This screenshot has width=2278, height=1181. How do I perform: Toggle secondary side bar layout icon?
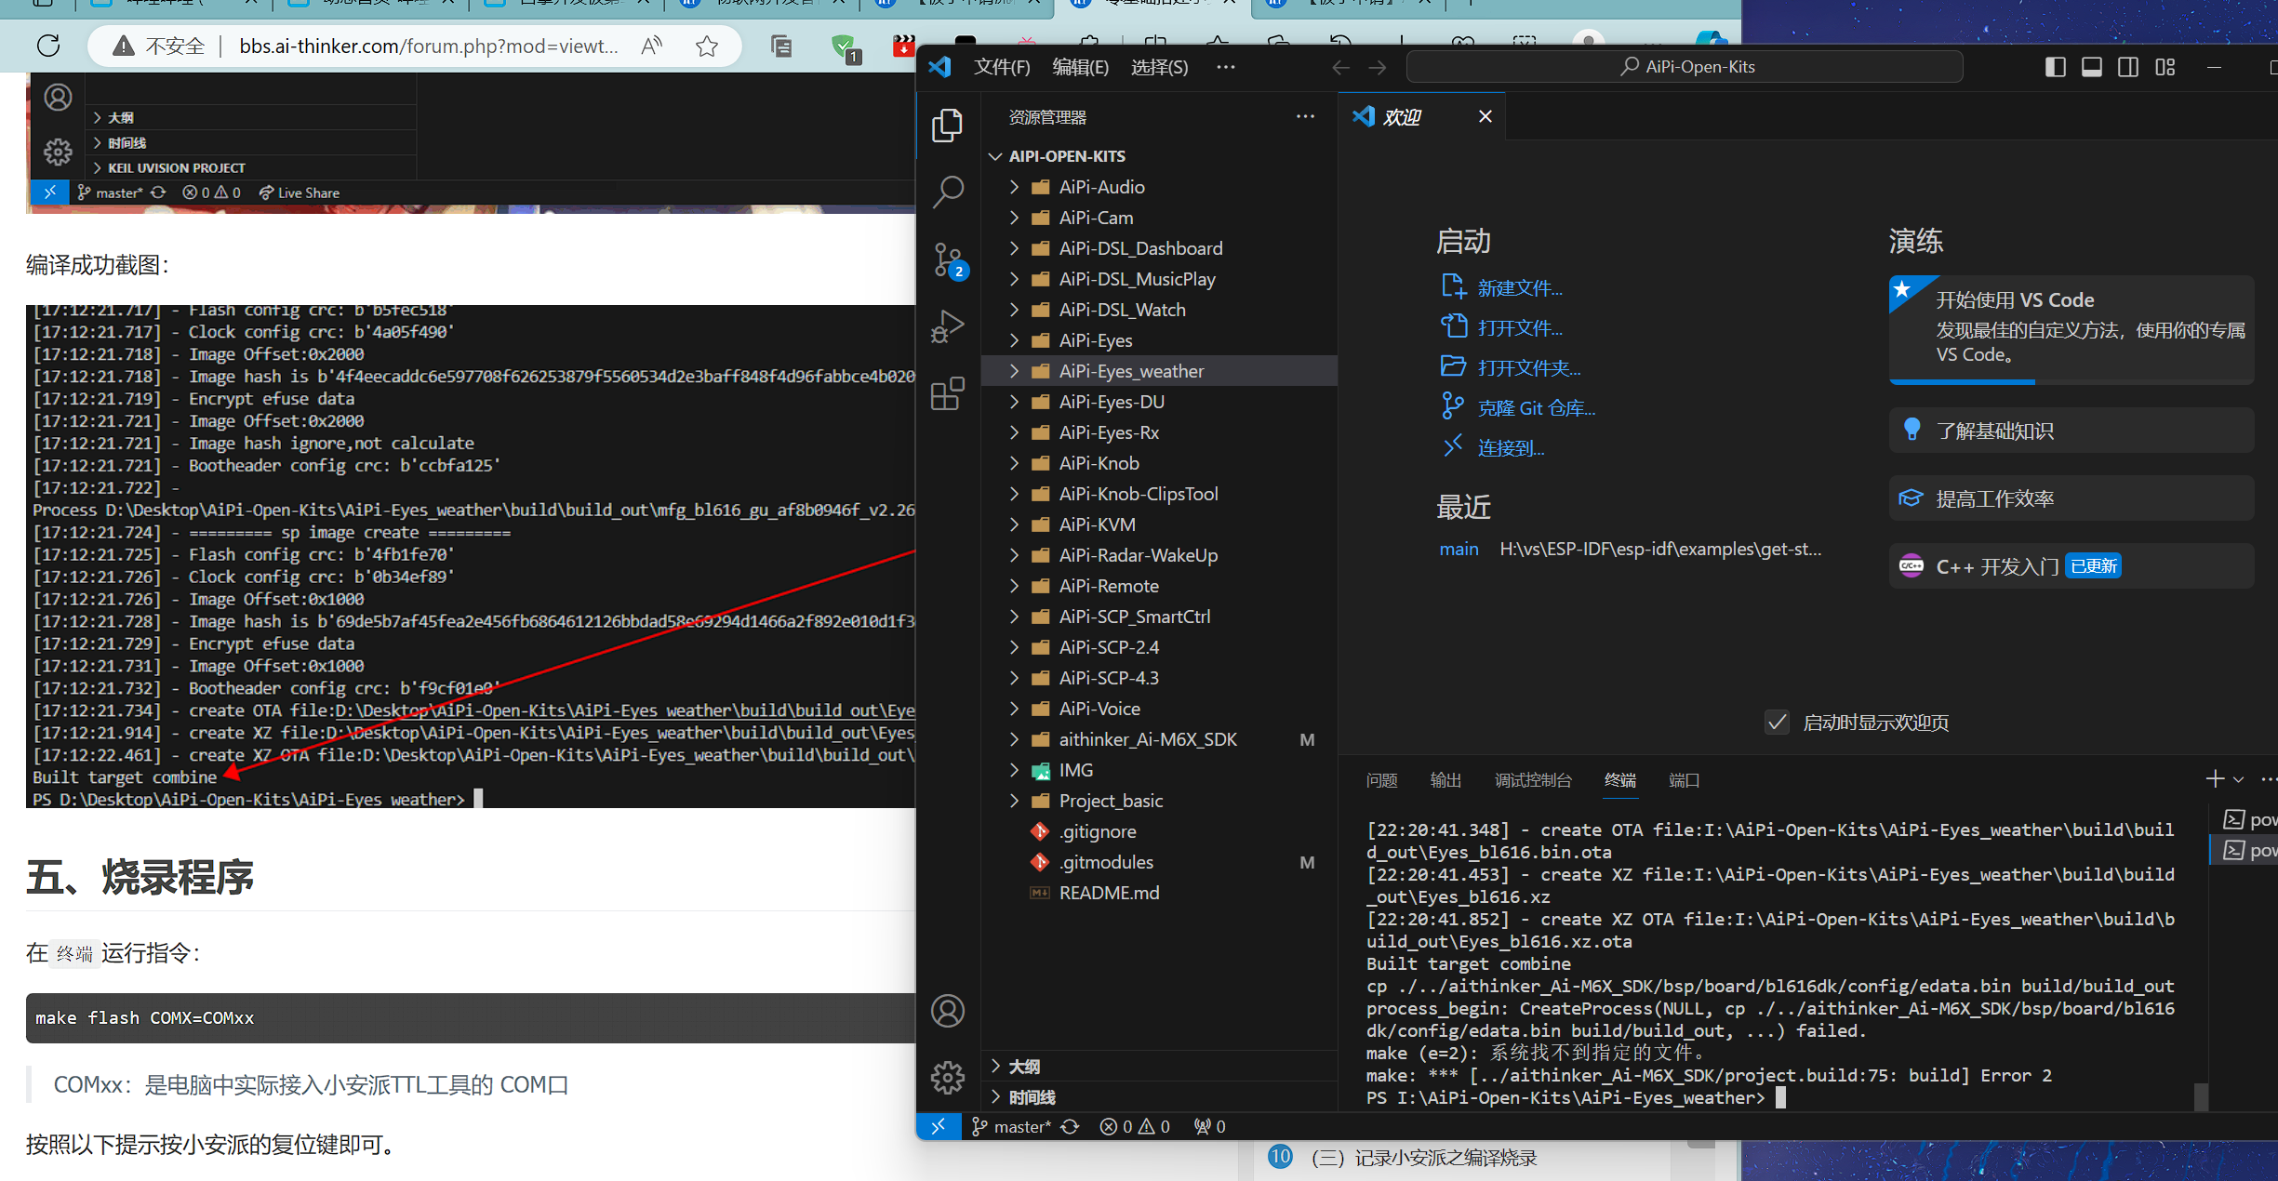tap(2128, 67)
